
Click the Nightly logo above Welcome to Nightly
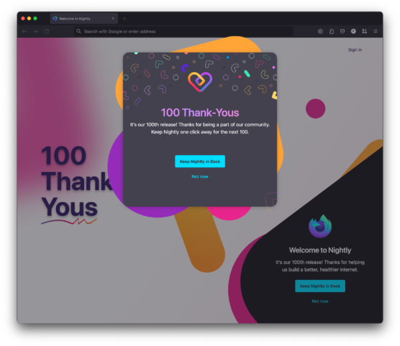320,226
